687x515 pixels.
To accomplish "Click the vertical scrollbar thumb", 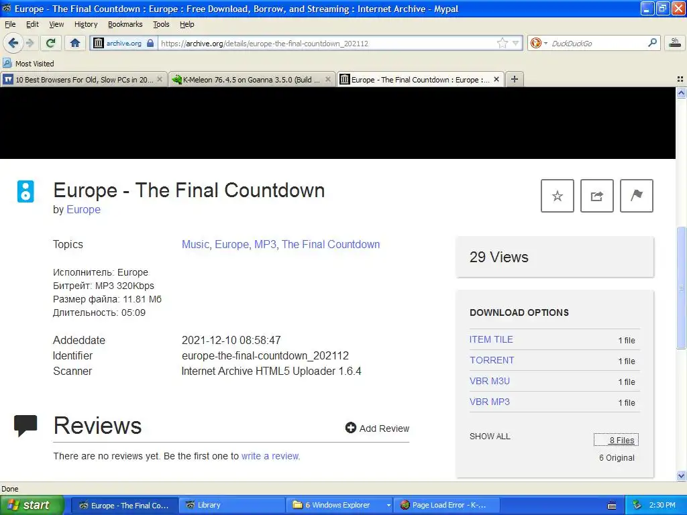I will (x=682, y=288).
